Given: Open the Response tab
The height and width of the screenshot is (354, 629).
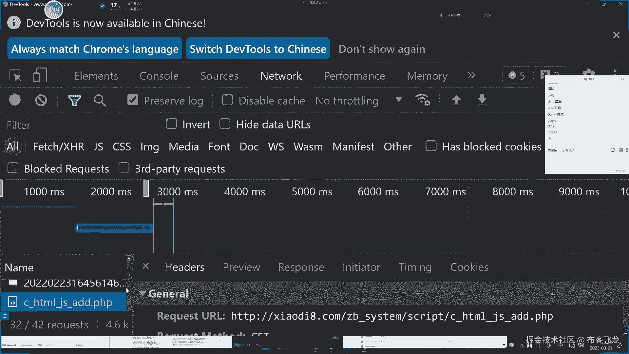Looking at the screenshot, I should [x=301, y=267].
